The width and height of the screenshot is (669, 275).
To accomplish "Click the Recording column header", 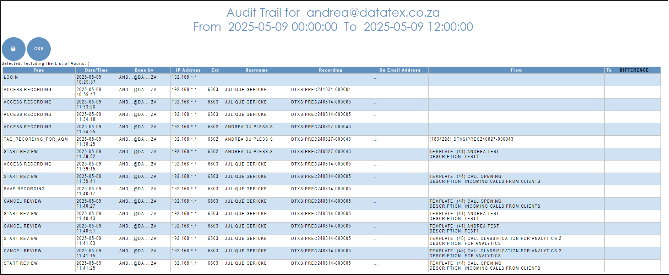I will [x=331, y=70].
